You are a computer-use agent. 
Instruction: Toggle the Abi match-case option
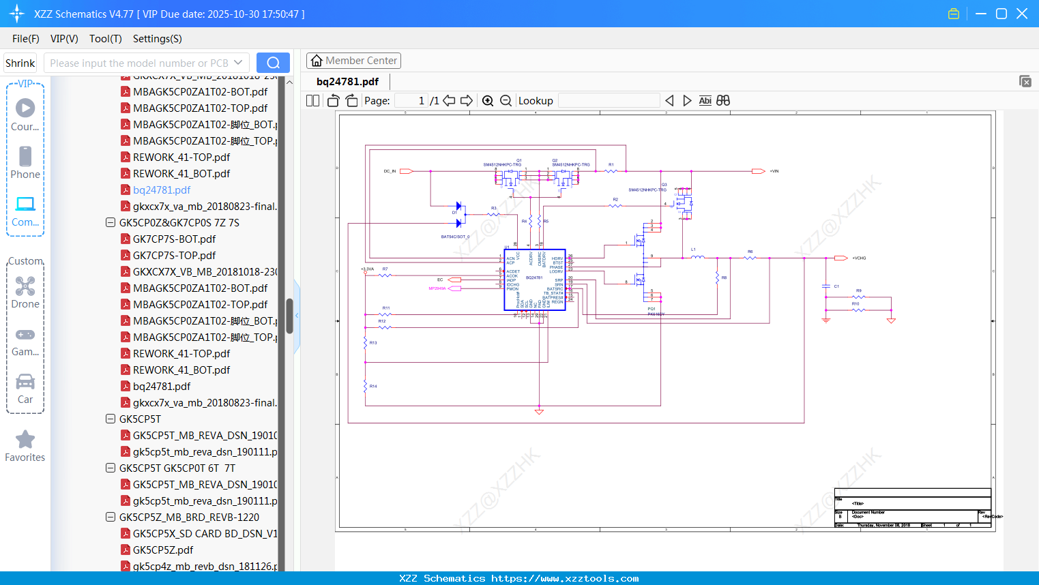705,101
